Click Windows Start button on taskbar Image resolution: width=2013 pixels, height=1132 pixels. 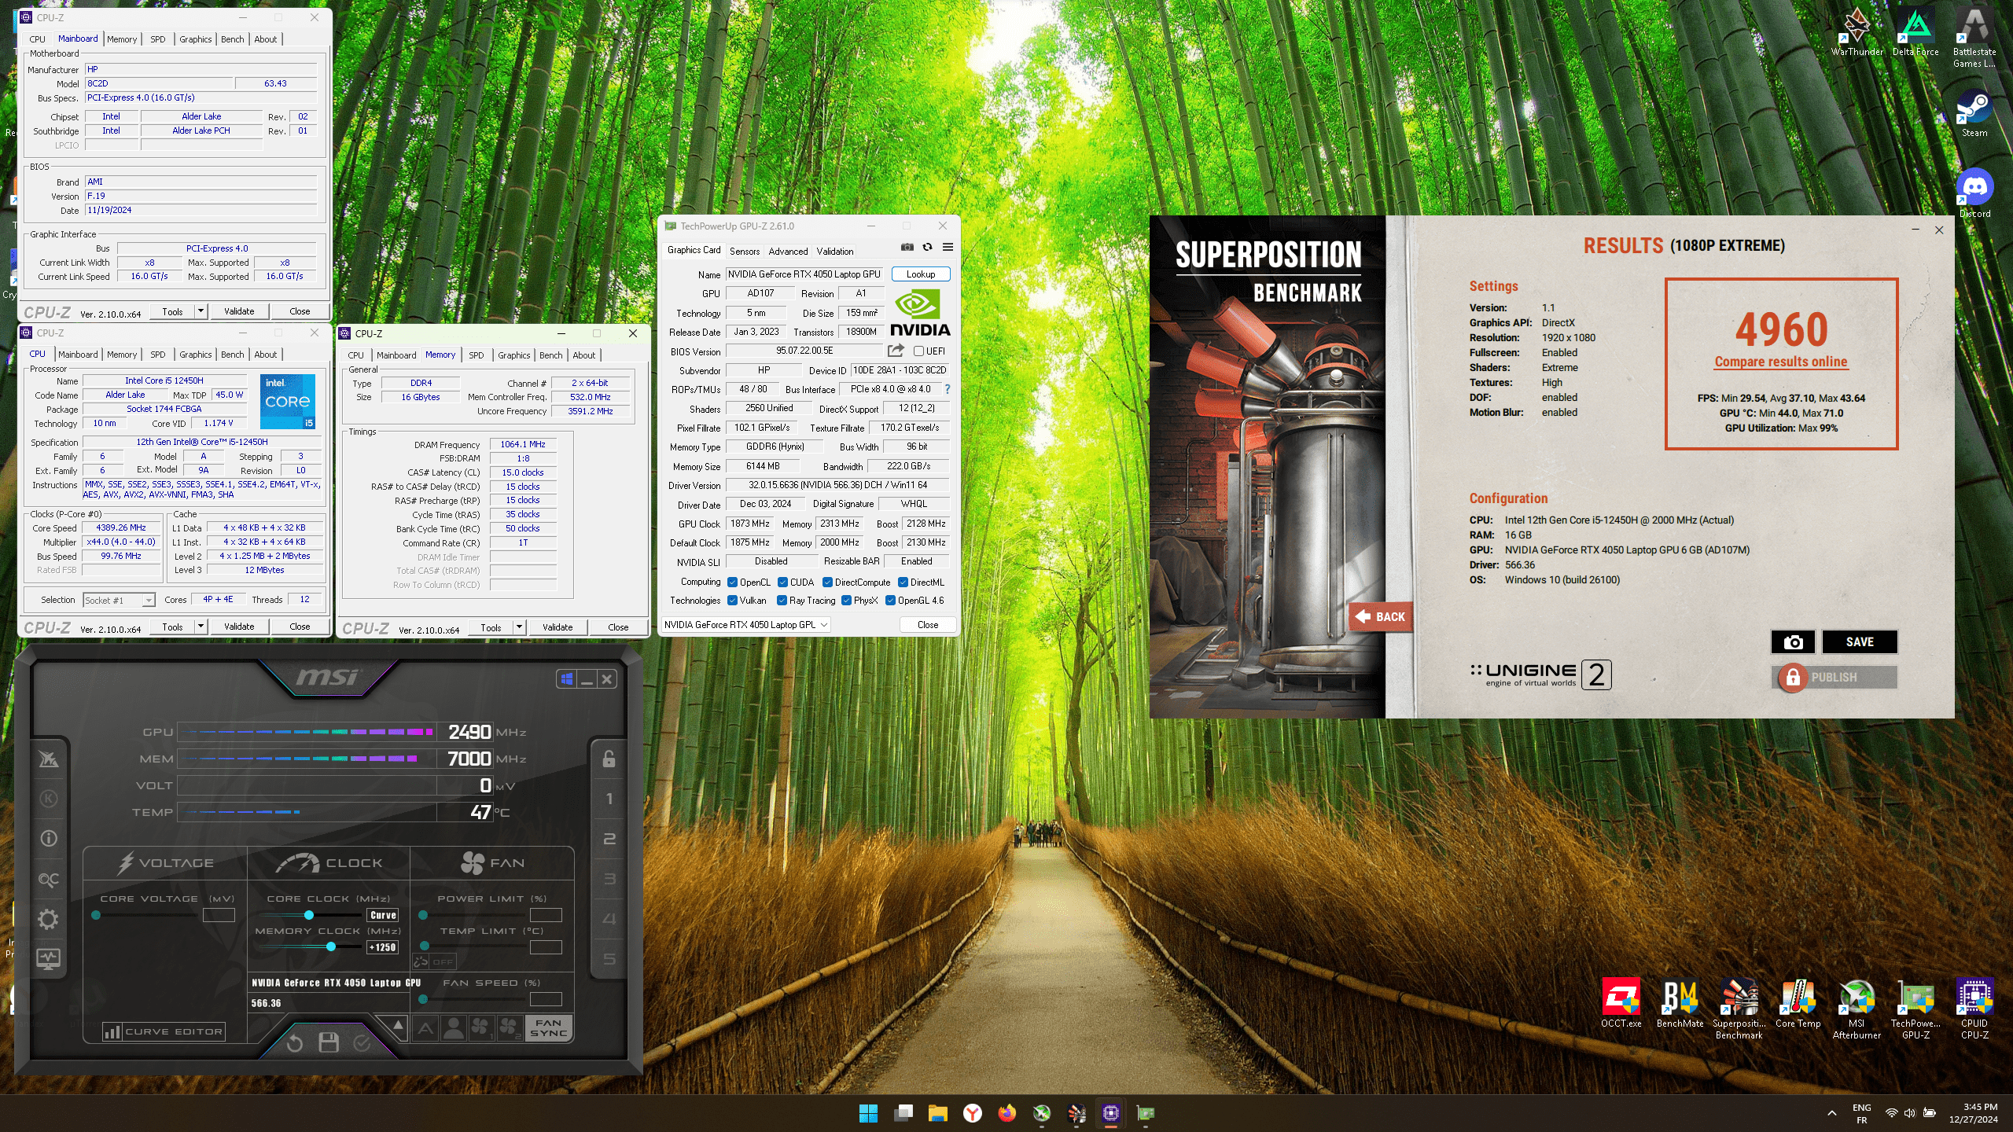click(868, 1113)
